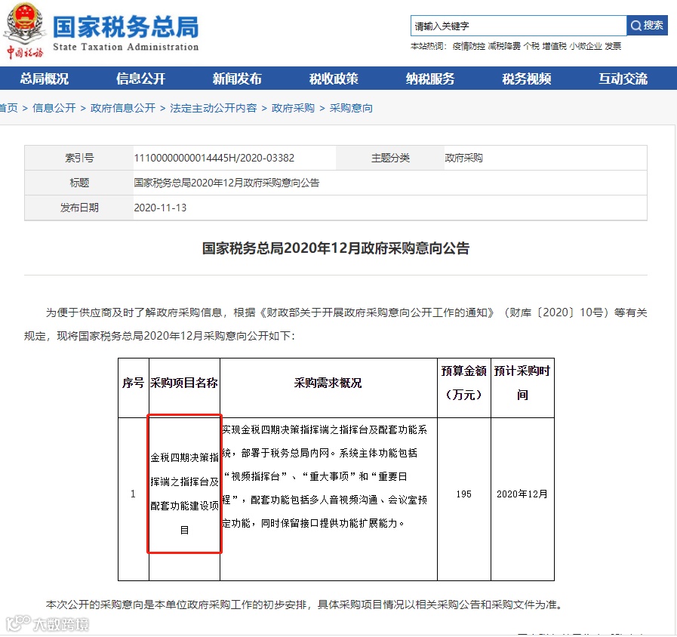The width and height of the screenshot is (677, 637).
Task: Open the 互动交流 navigation menu
Action: (623, 78)
